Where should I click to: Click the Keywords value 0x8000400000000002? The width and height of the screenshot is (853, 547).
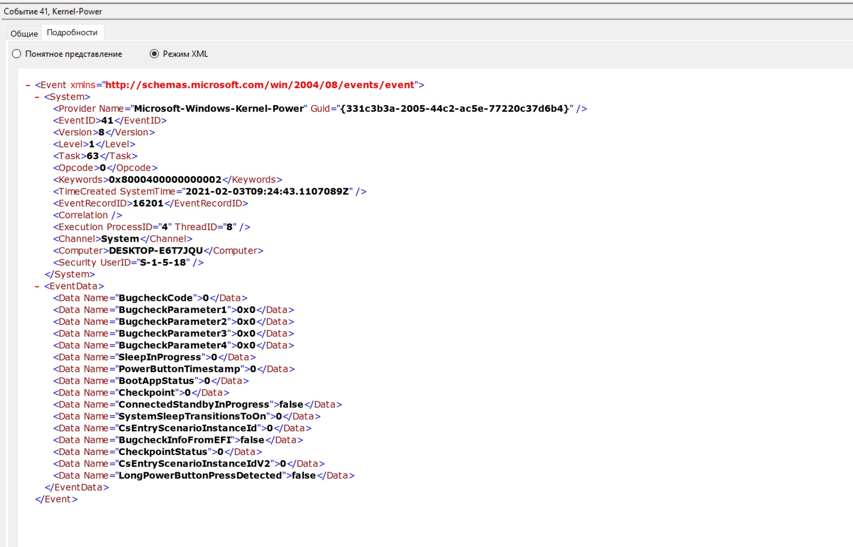pyautogui.click(x=165, y=179)
